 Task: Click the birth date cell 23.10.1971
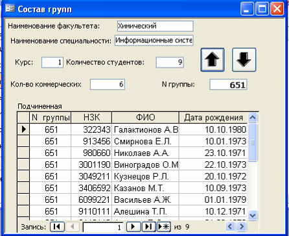213,153
